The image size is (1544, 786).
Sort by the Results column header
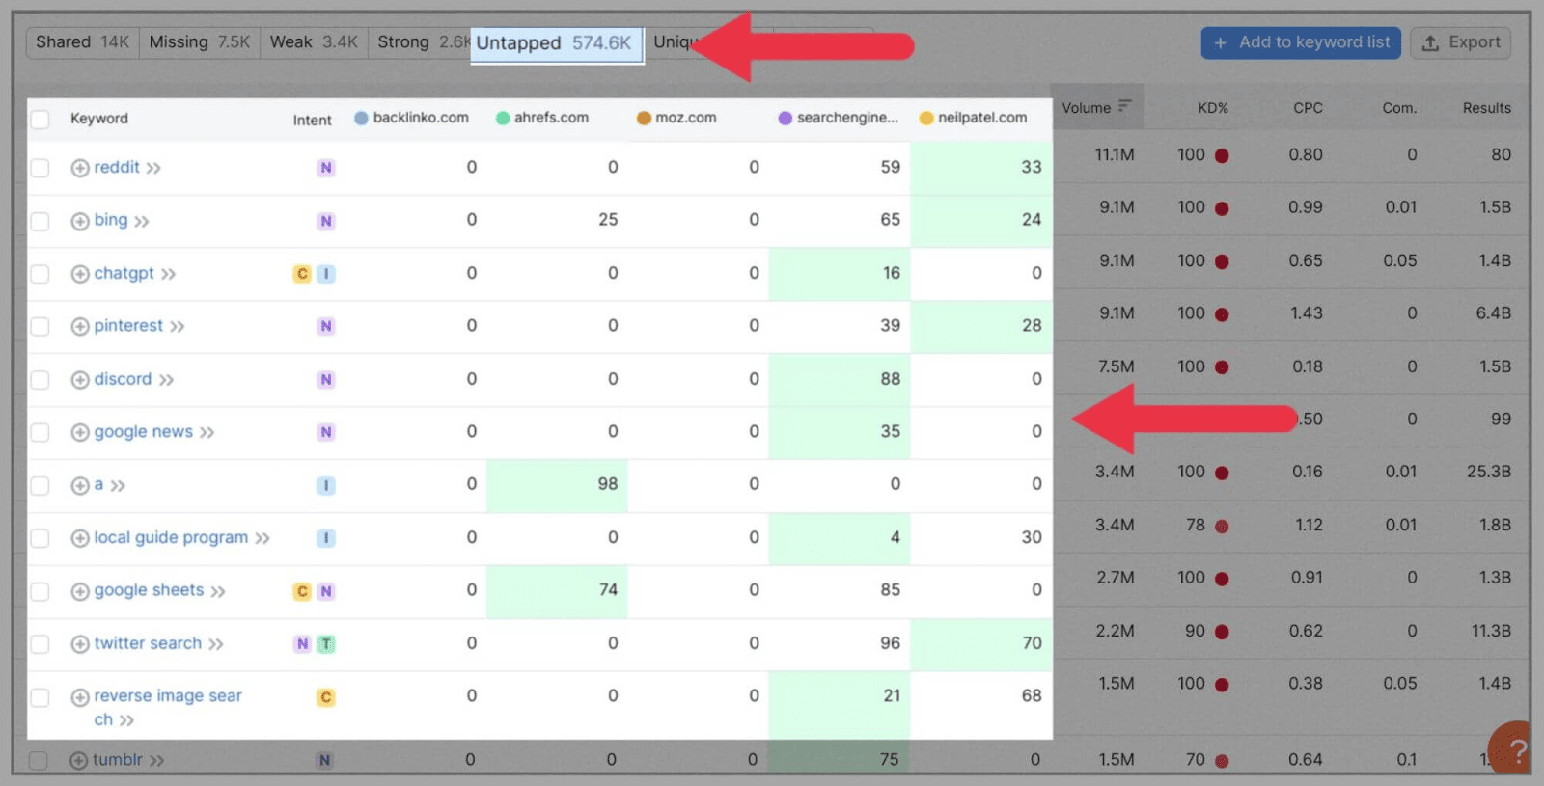tap(1486, 108)
